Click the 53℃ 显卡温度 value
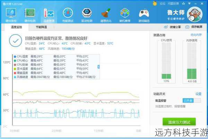Screen dimensions: 208x139 click(x=110, y=43)
